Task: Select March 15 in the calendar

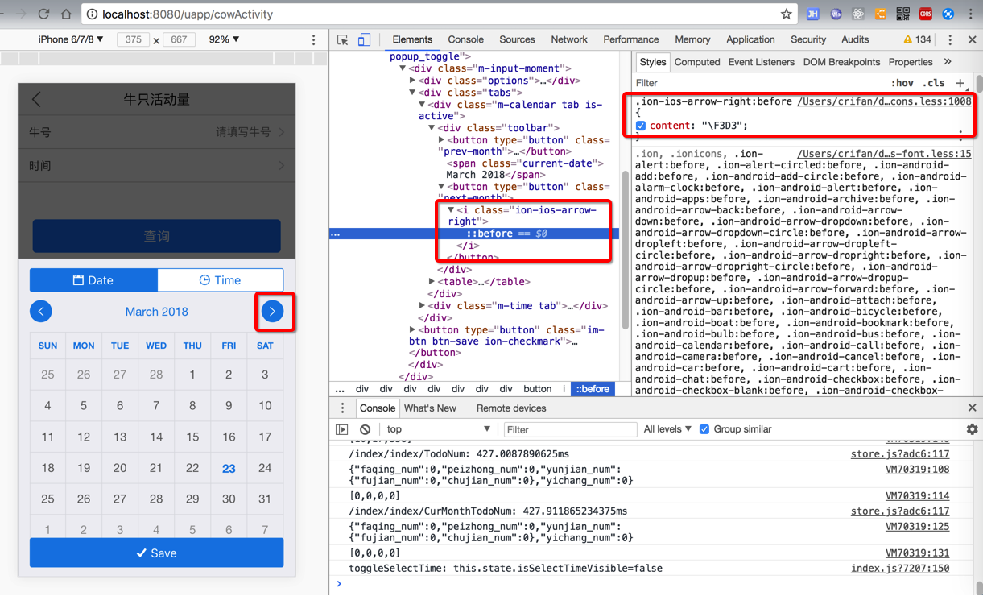Action: click(x=192, y=437)
